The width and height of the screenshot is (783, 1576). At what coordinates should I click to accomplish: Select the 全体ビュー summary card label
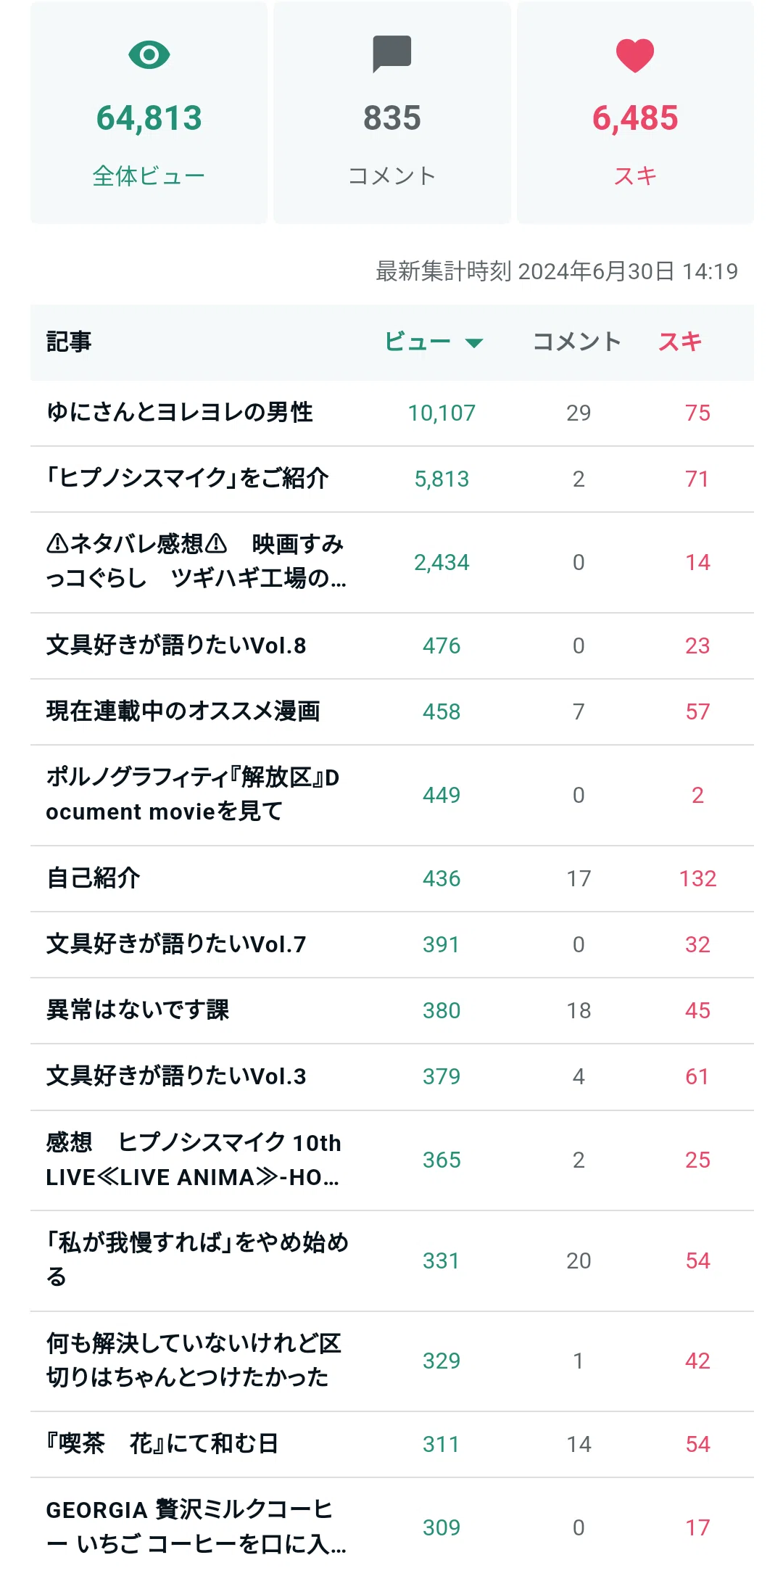point(149,176)
